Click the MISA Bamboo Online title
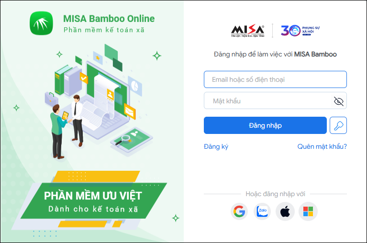The image size is (367, 243). (109, 19)
